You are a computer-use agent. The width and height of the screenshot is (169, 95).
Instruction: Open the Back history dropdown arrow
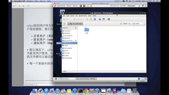coord(71,19)
